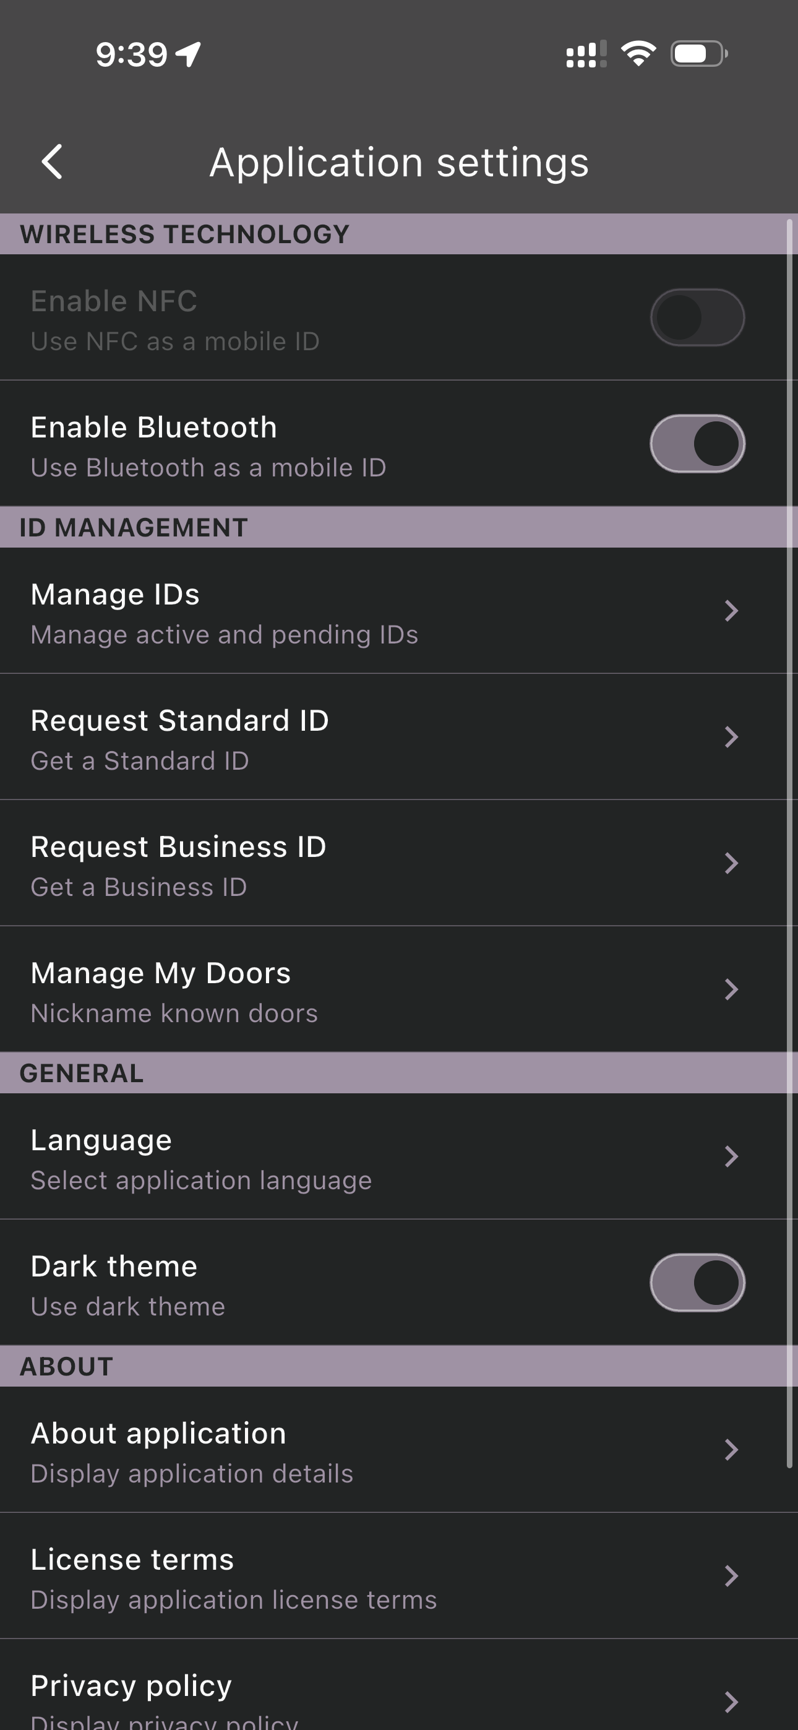
Task: Turn off the Enable Bluetooth switch
Action: [x=697, y=443]
